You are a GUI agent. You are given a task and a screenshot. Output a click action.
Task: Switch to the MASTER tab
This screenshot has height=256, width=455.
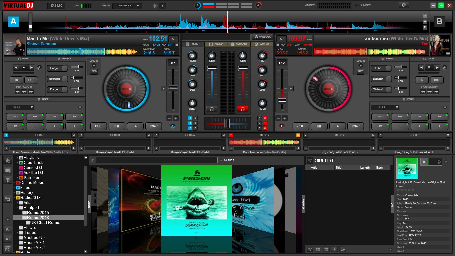pos(262,44)
